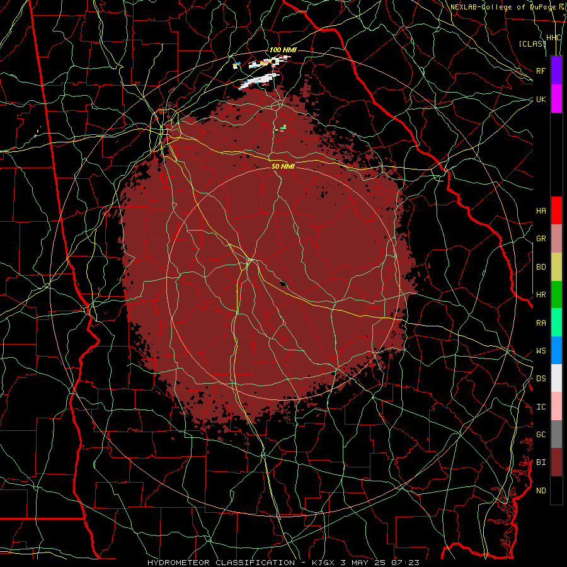Click the 100 NMI range ring label
The width and height of the screenshot is (567, 567).
pos(283,50)
